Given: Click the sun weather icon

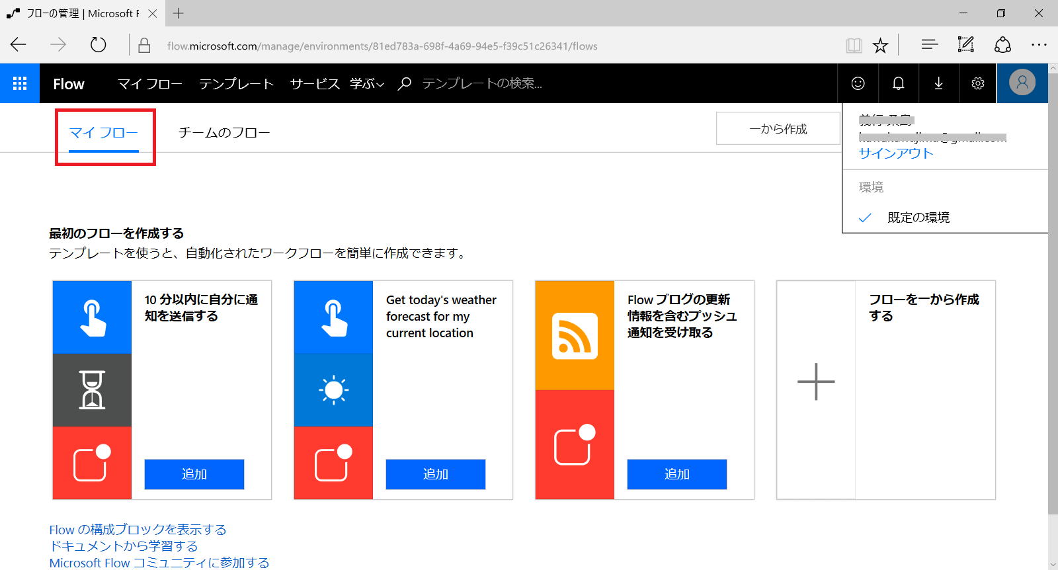Looking at the screenshot, I should 333,390.
